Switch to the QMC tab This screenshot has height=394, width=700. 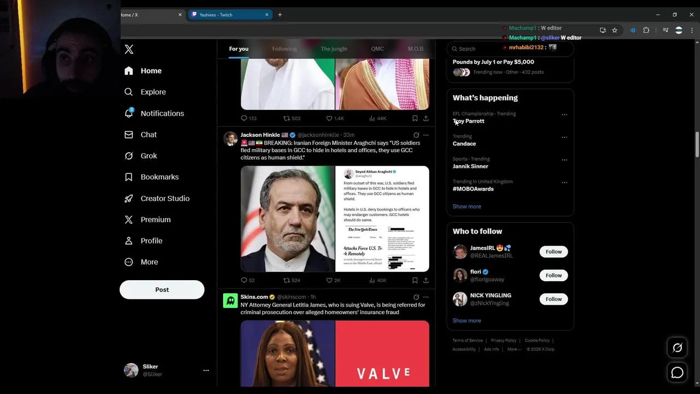tap(377, 49)
